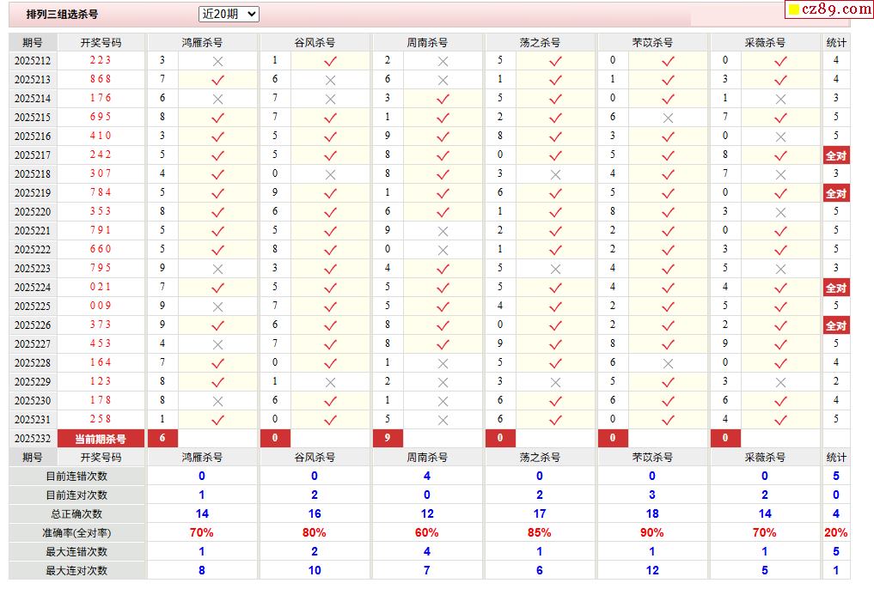This screenshot has height=589, width=874.
Task: Select the top 谷风杀号 column header
Action: pyautogui.click(x=315, y=42)
